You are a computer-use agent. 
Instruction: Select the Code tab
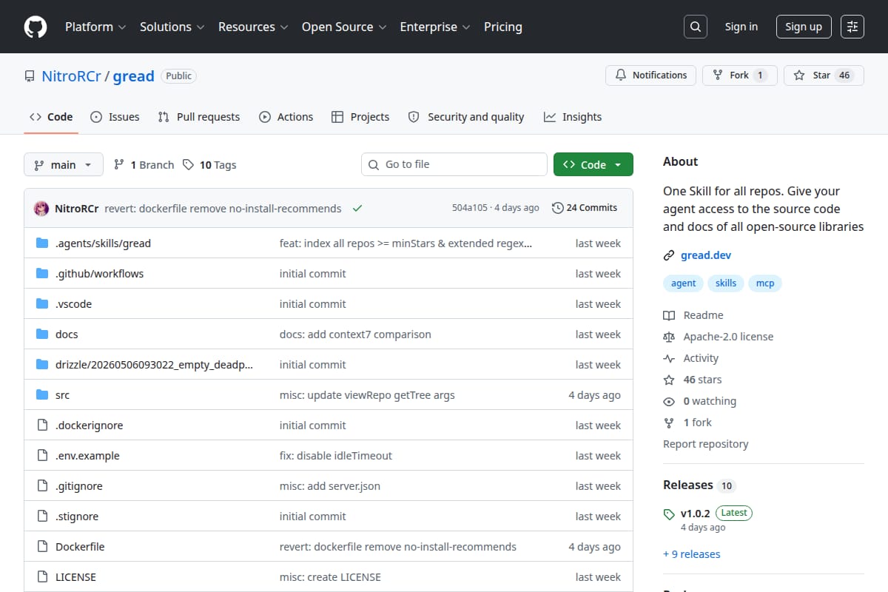[51, 117]
